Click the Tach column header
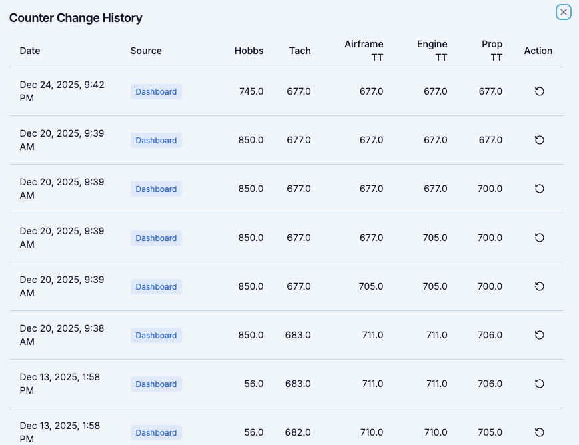 point(300,51)
